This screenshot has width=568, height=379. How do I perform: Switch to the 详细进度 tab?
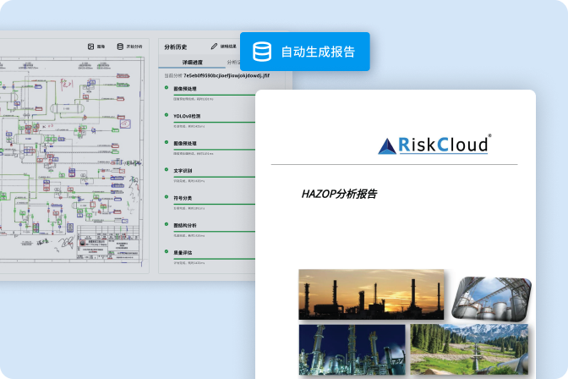[191, 62]
